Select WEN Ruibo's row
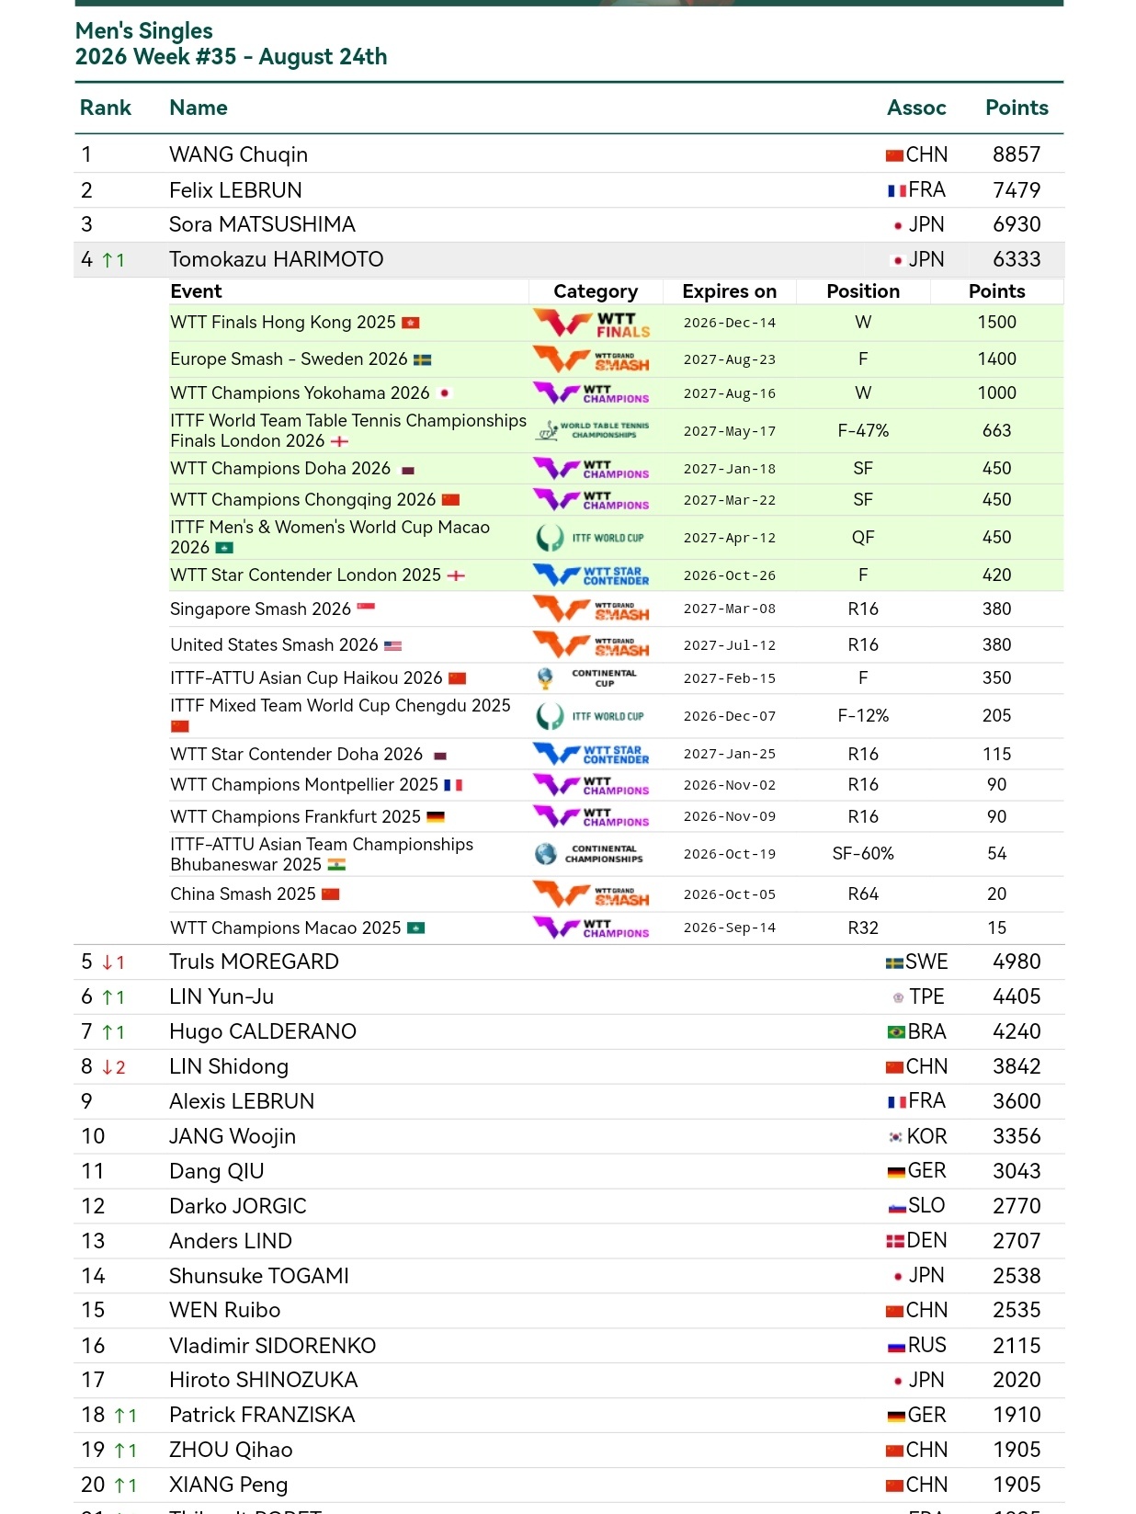This screenshot has height=1514, width=1136. 569,1311
